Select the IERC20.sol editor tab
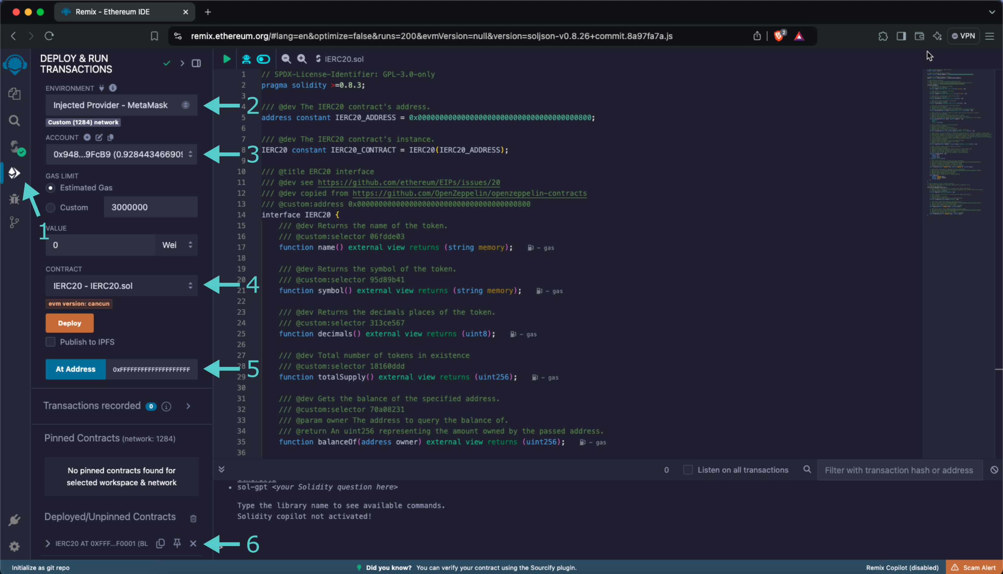 pyautogui.click(x=340, y=59)
